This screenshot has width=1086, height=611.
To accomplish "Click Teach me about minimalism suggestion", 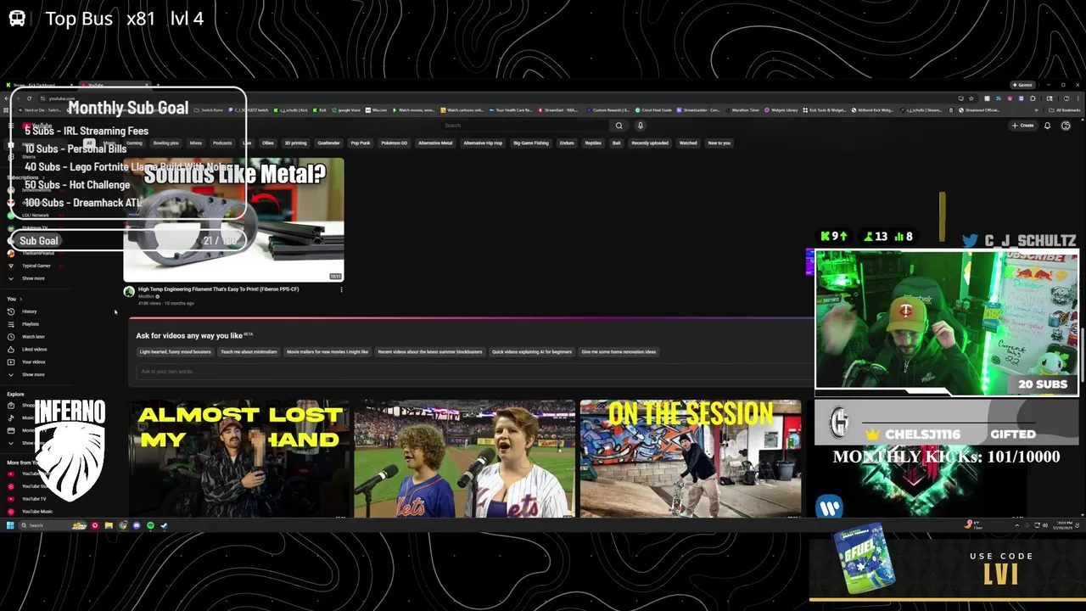I will pyautogui.click(x=249, y=352).
